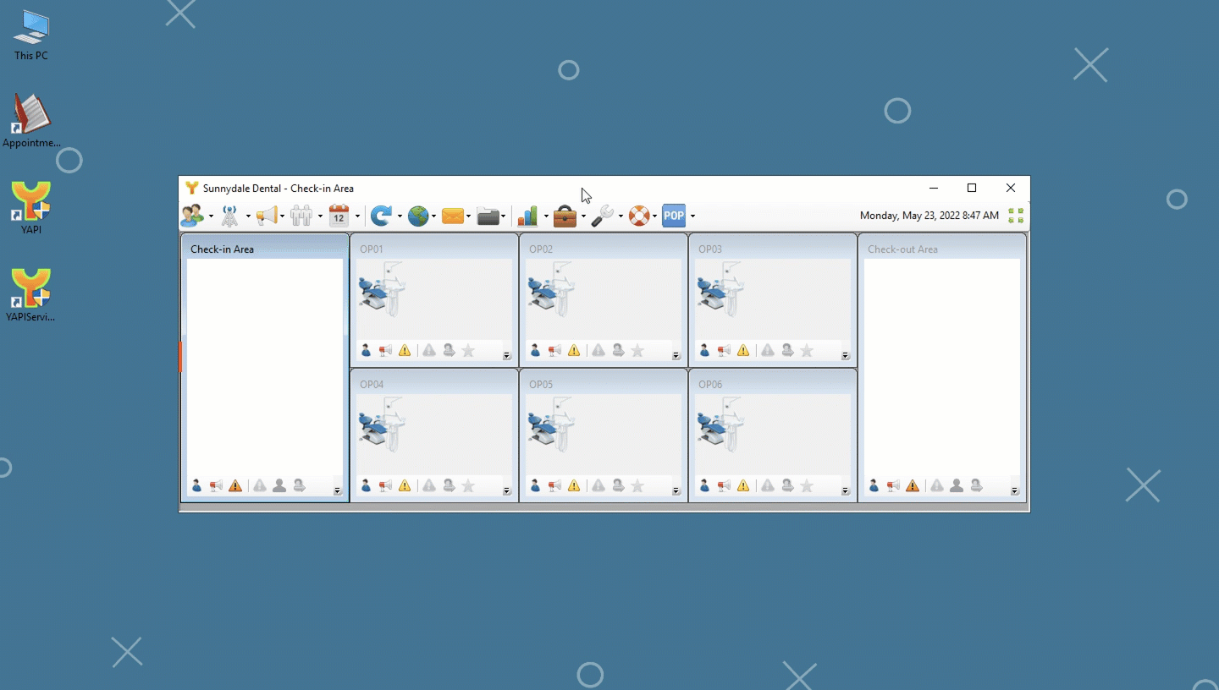The width and height of the screenshot is (1219, 690).
Task: Open the patients (two people) toolbar icon
Action: tap(193, 216)
